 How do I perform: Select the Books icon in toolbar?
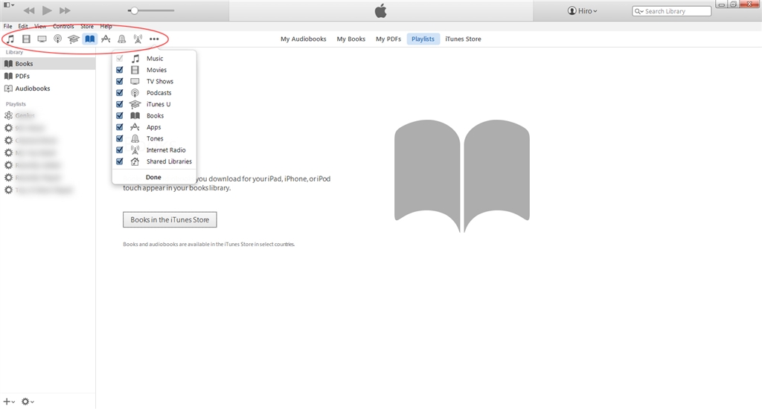click(90, 39)
